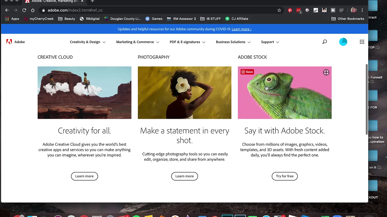Open the Douglas County Li... bookmark
387x217 pixels.
coord(122,19)
